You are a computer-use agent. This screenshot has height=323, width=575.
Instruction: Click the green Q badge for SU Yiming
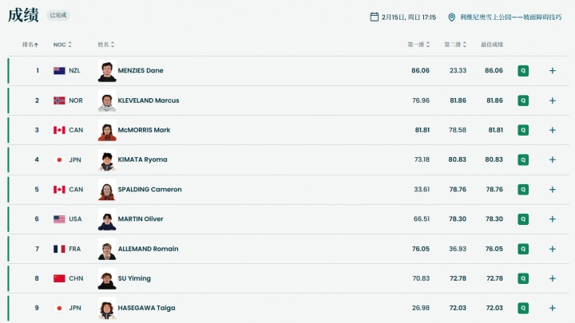[x=523, y=278]
